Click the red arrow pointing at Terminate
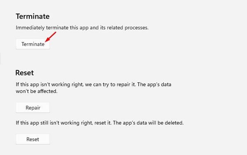 point(50,37)
